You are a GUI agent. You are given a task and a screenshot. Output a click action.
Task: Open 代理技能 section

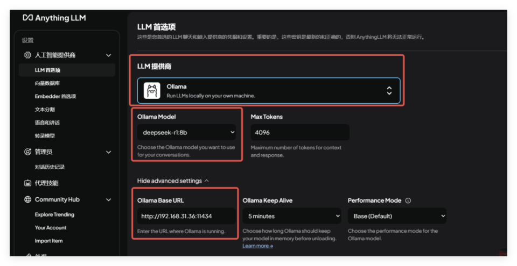(x=46, y=183)
